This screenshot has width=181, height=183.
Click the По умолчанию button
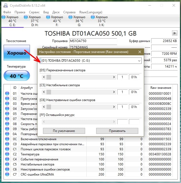(x=64, y=131)
